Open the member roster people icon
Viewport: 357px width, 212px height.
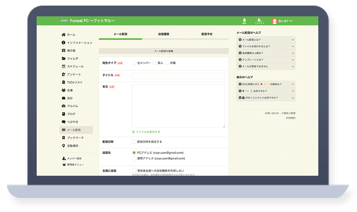coord(64,90)
